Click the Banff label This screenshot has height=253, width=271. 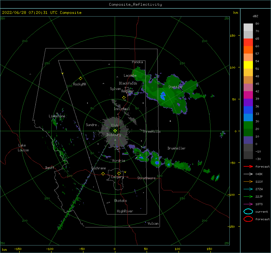50,168
